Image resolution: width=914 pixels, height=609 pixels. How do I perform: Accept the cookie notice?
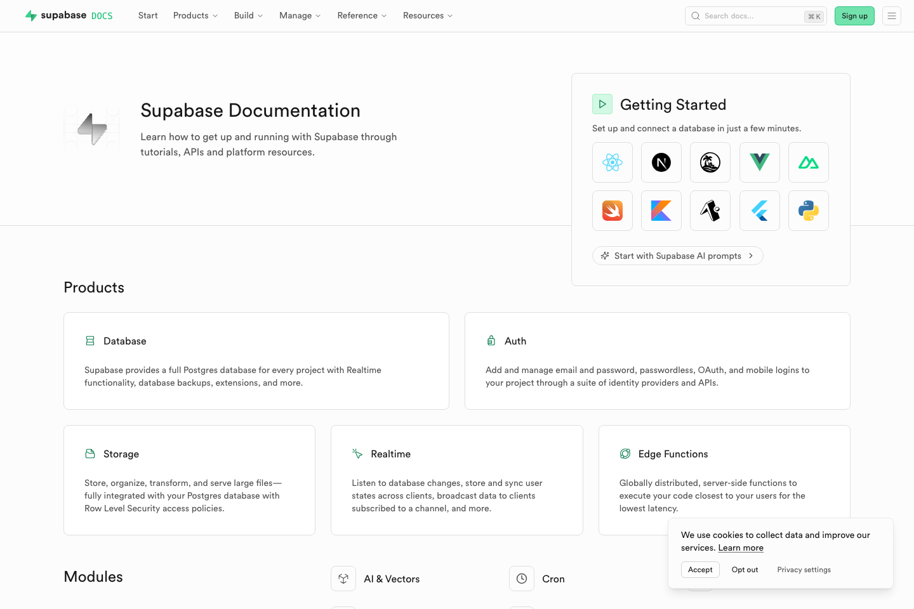[700, 569]
